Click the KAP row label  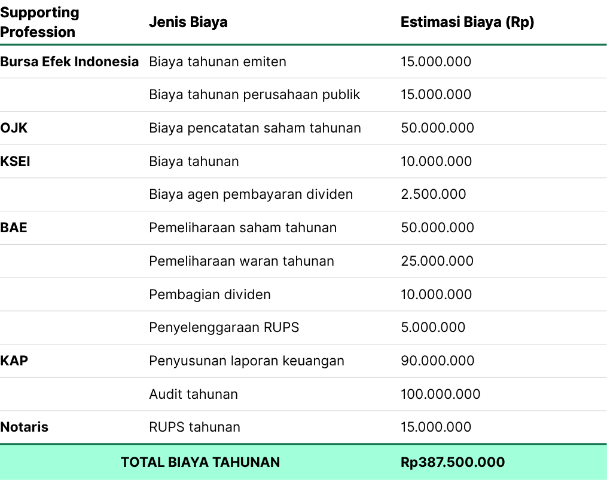(14, 361)
